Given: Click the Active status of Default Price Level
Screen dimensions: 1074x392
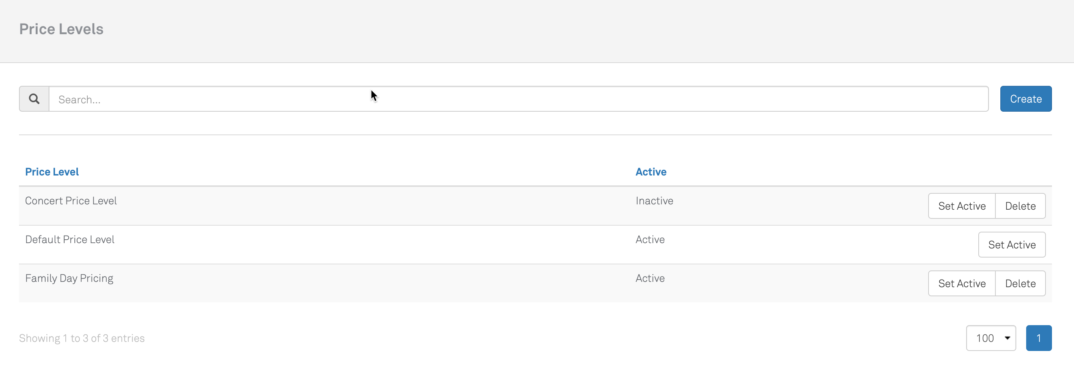Looking at the screenshot, I should 649,240.
